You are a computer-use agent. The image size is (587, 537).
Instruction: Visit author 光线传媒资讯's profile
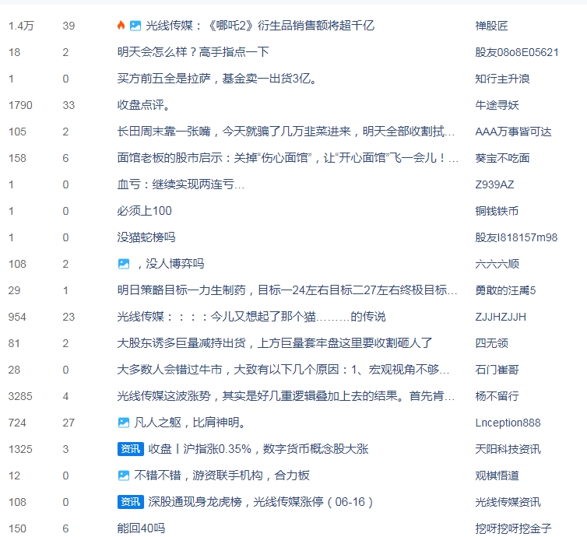tap(508, 502)
